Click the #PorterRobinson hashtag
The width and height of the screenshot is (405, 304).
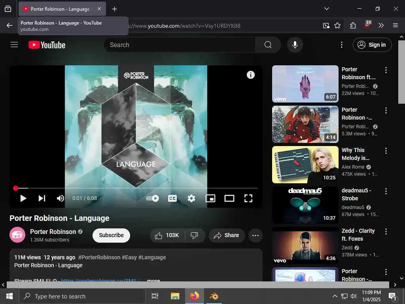point(99,257)
